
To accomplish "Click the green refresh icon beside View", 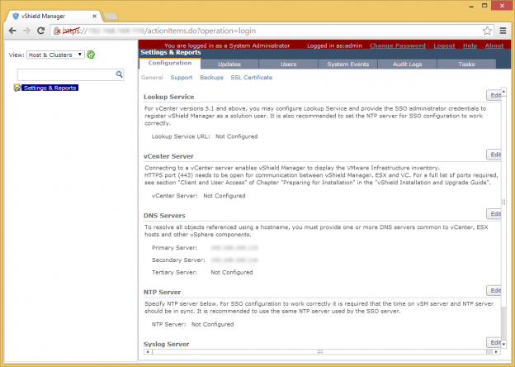I will click(x=92, y=55).
